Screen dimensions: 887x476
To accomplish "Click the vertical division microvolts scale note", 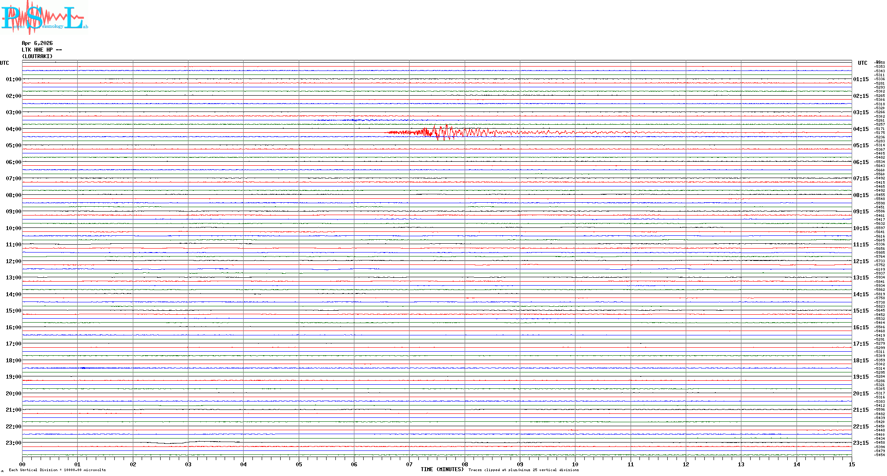I will [x=57, y=470].
